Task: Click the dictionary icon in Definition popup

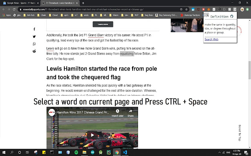Action: [206, 15]
